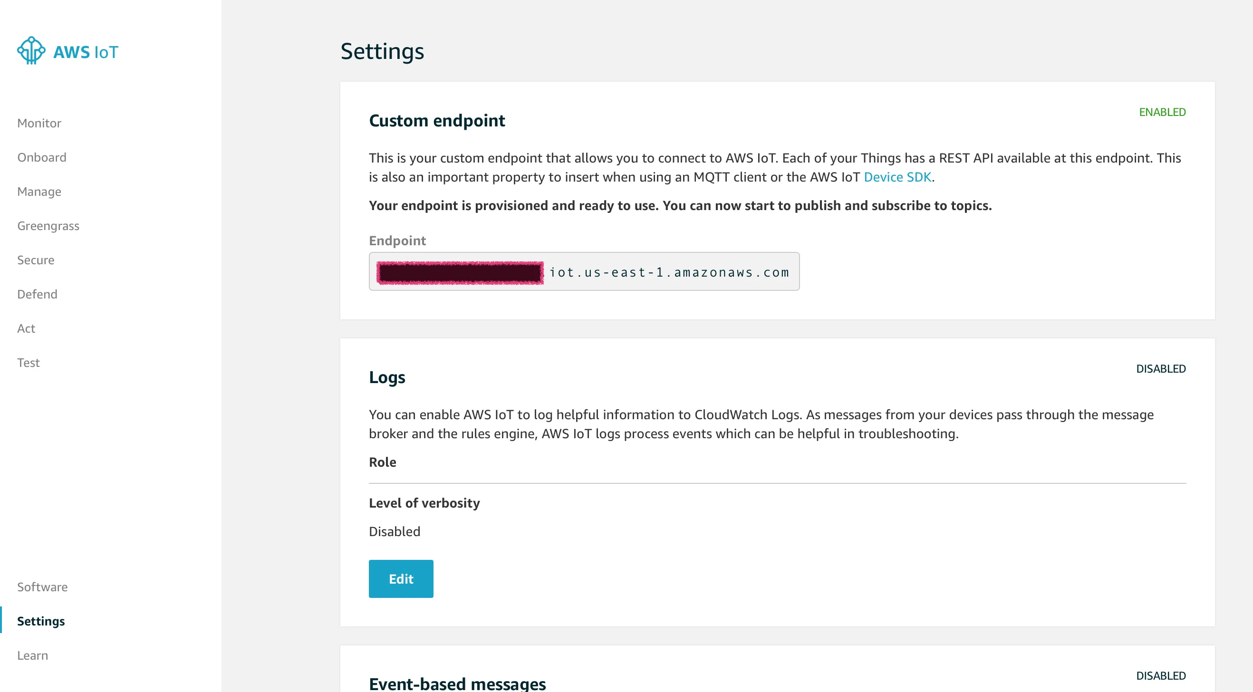Viewport: 1253px width, 692px height.
Task: Click DISABLED status on Event-based messages
Action: 1161,675
